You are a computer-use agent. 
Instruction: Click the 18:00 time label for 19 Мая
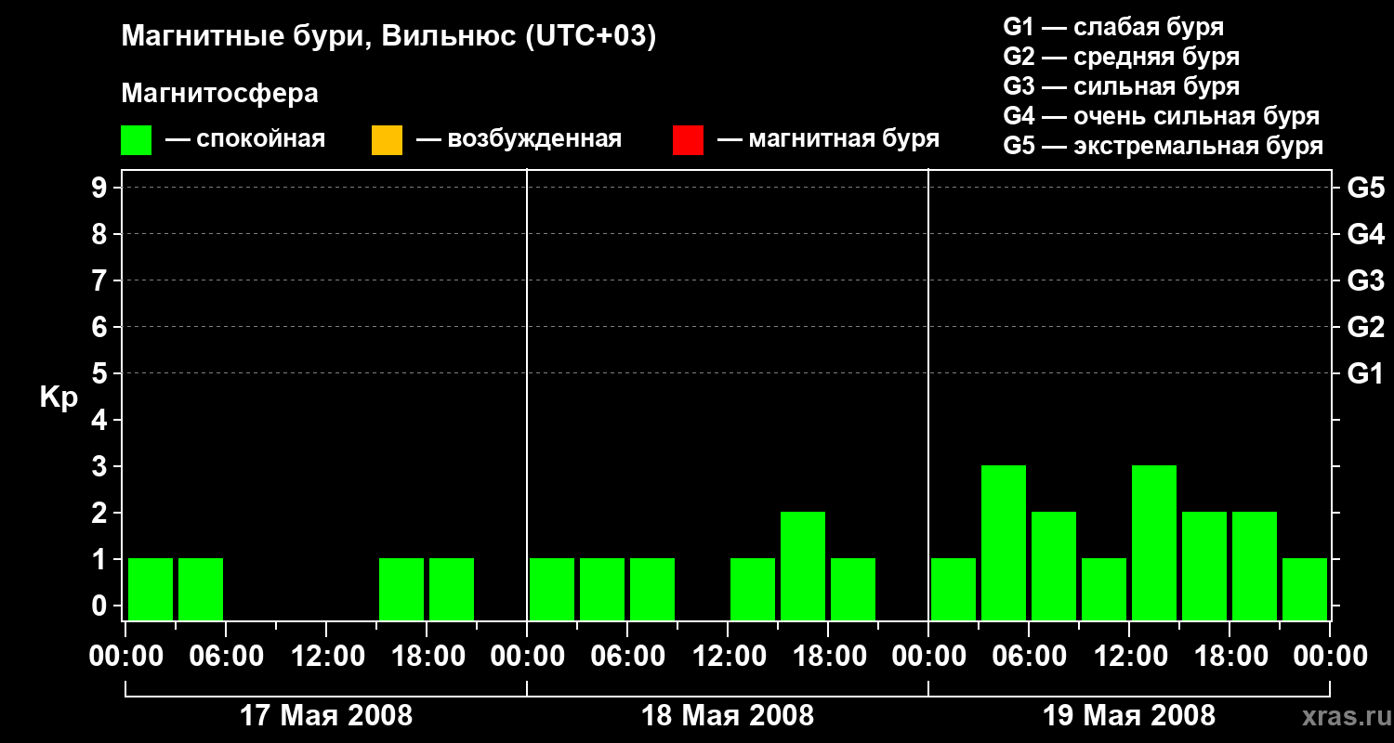point(1230,657)
